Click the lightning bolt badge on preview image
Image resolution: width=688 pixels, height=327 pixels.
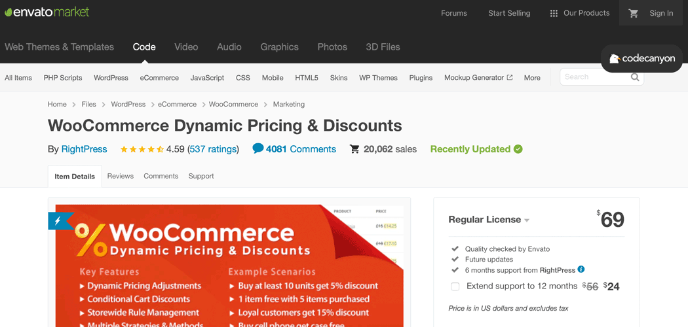58,221
